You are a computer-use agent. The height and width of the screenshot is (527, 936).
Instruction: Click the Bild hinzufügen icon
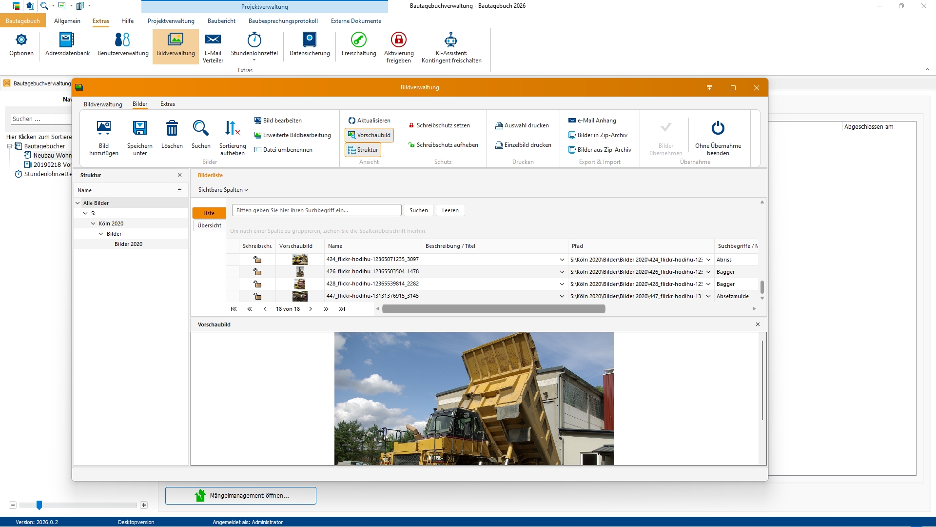pos(104,128)
